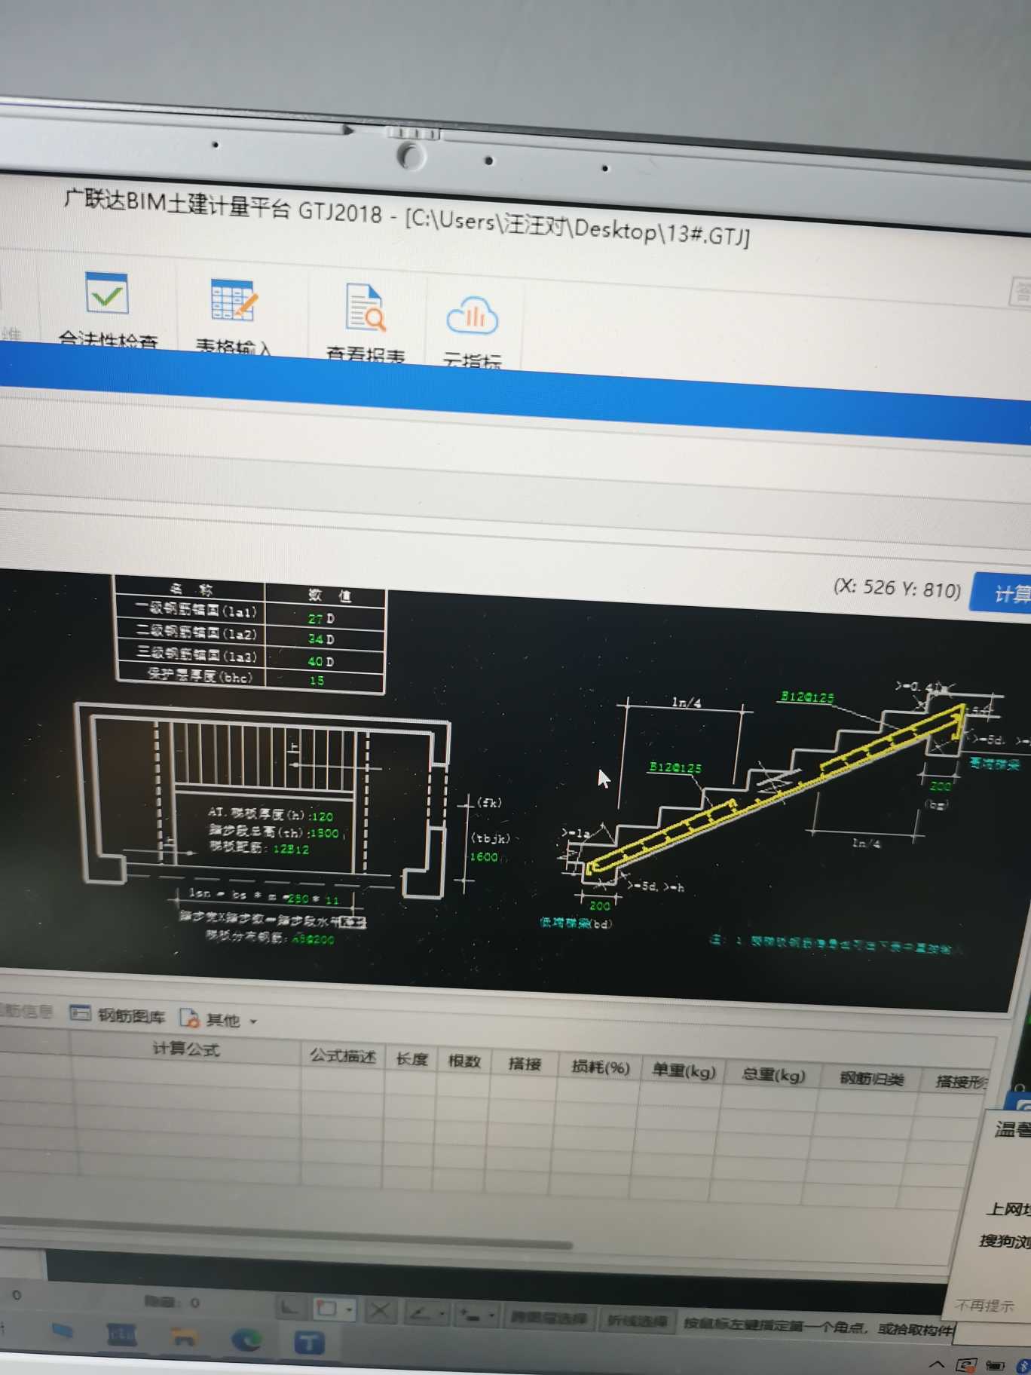Screen dimensions: 1031x1375
Task: Edit the lower beam width 200 (bd)
Action: coord(600,905)
